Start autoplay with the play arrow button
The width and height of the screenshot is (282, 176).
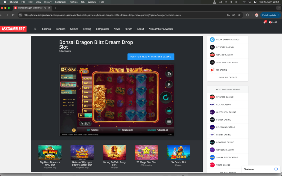169,84
